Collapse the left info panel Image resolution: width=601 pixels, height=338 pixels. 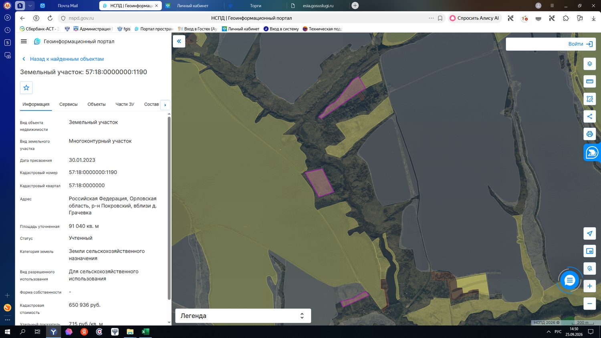coord(179,41)
